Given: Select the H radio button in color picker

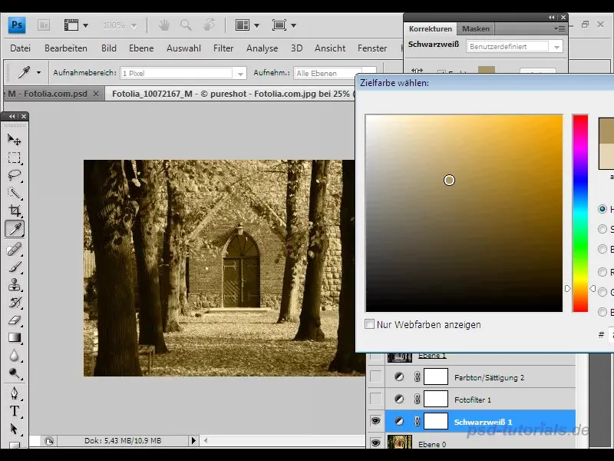Looking at the screenshot, I should (x=602, y=209).
